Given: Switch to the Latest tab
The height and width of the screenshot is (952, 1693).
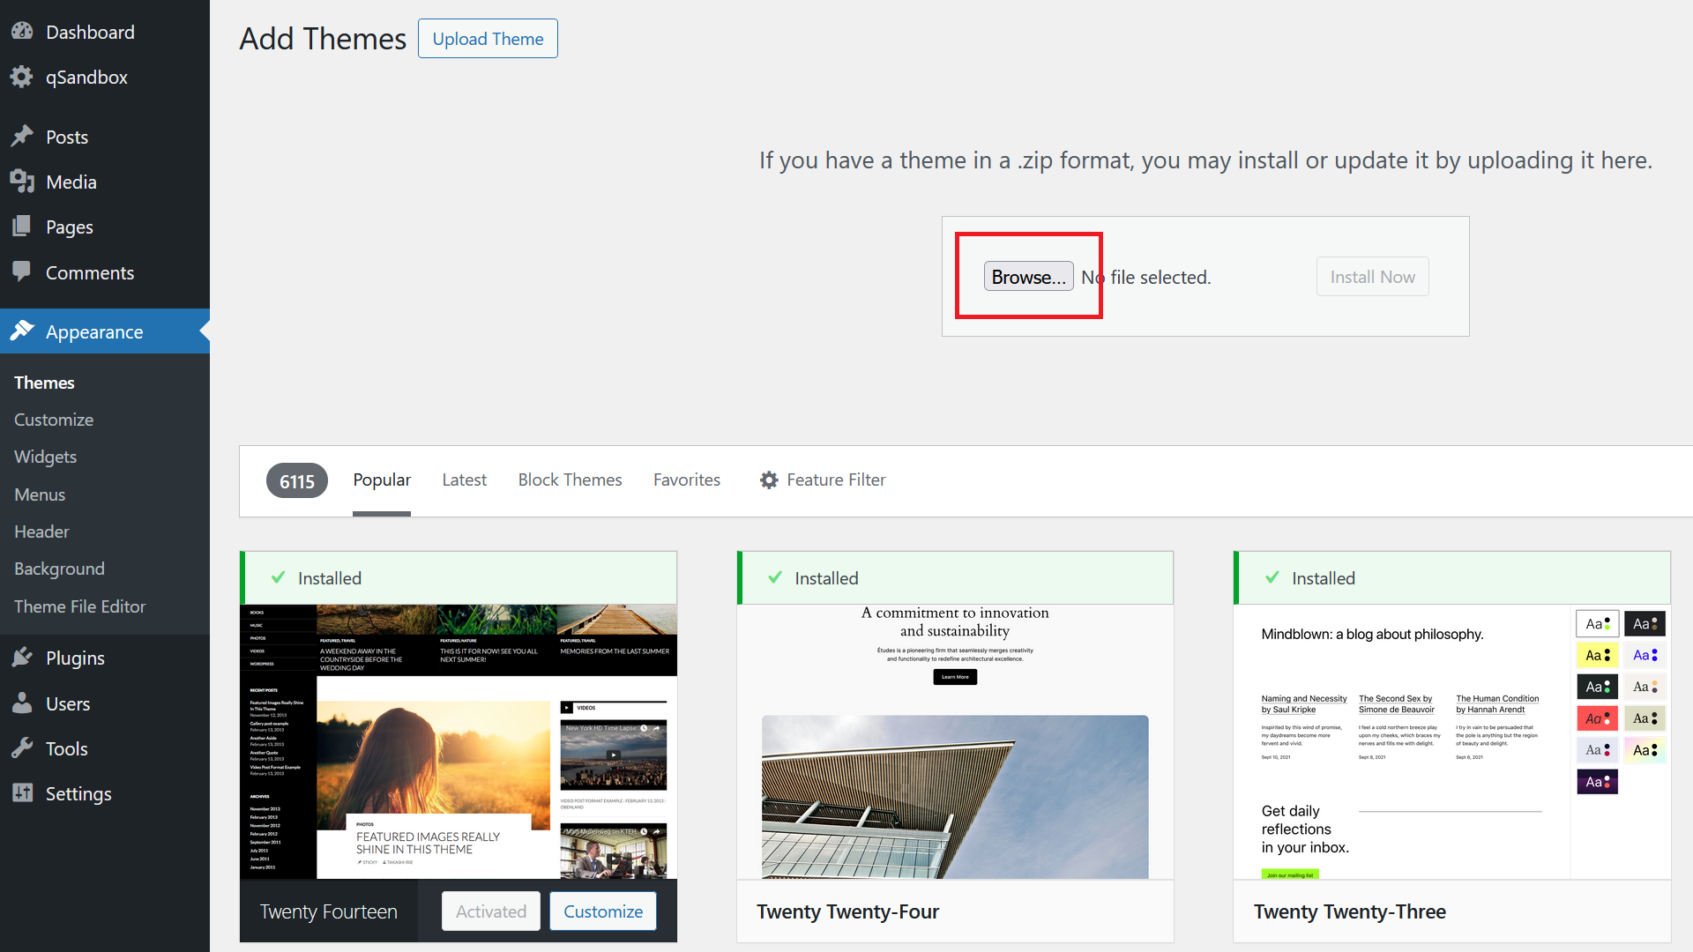Looking at the screenshot, I should (x=464, y=480).
